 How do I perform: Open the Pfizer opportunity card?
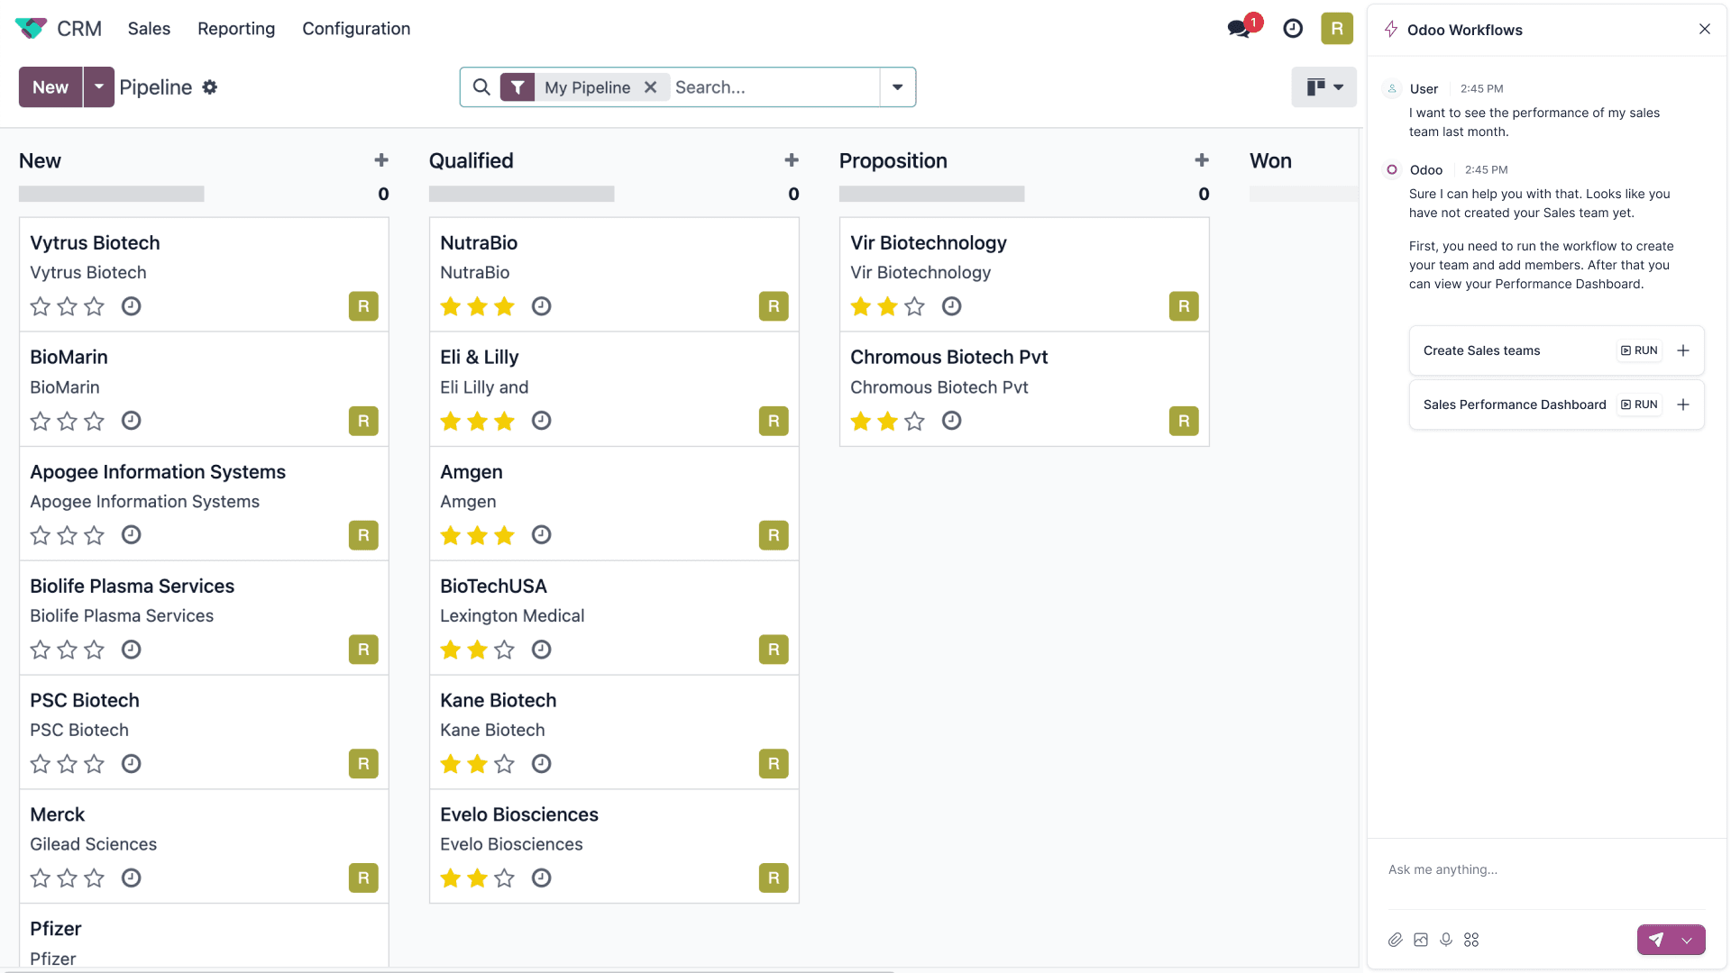[204, 937]
